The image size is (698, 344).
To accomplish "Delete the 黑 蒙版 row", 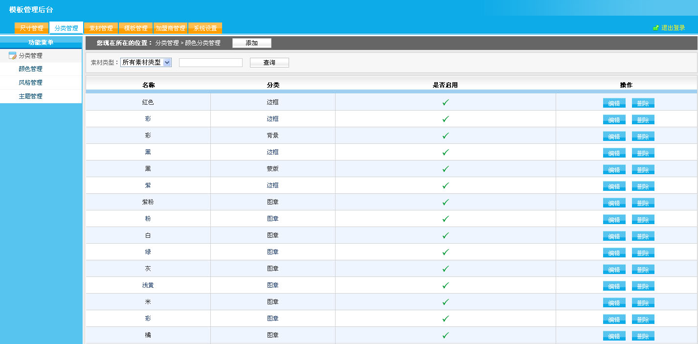I will (643, 170).
